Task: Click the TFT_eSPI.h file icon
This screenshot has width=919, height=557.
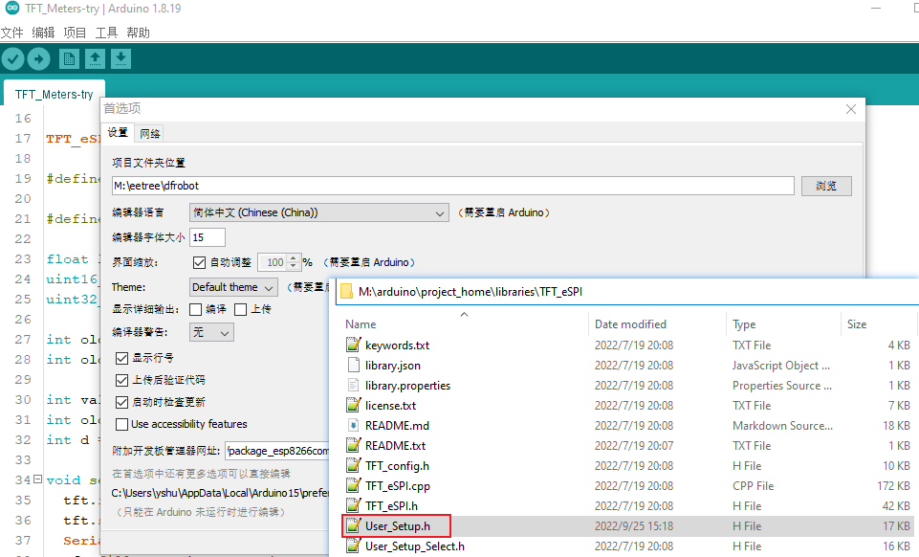Action: point(354,505)
